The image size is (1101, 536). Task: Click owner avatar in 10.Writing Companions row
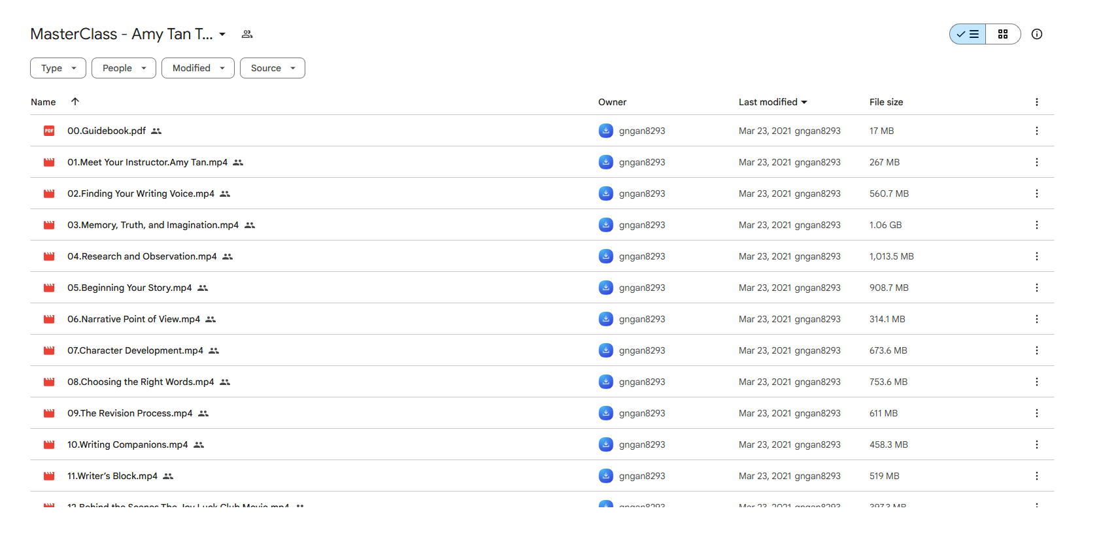(606, 444)
